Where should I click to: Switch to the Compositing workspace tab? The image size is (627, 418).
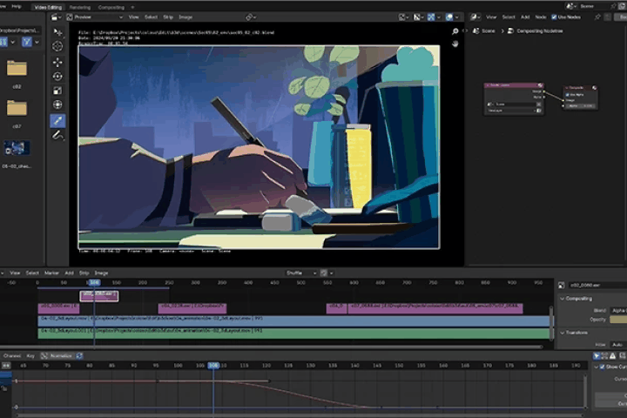coord(111,7)
